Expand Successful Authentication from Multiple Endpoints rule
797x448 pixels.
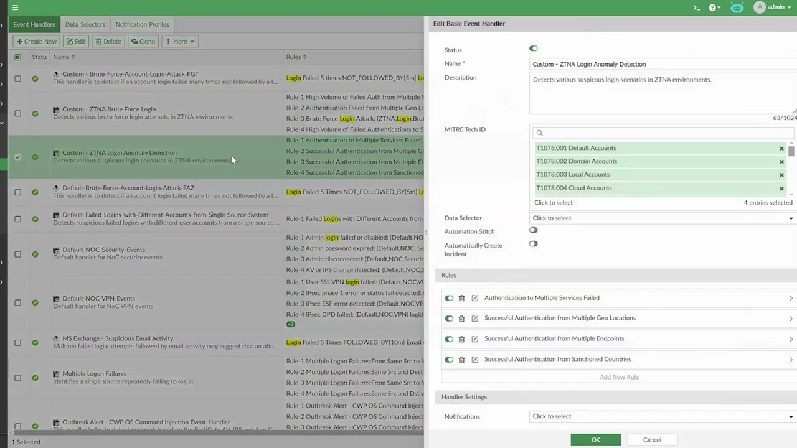pyautogui.click(x=791, y=339)
